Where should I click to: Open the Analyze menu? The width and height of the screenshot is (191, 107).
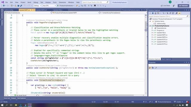pos(48,2)
